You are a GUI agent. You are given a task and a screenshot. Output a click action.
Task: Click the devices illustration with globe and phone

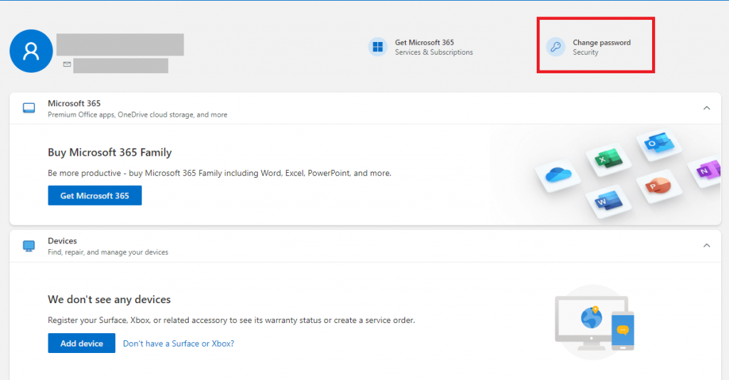594,322
